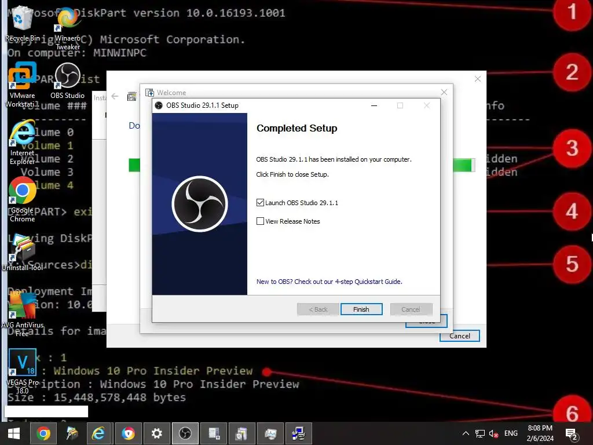Open Settings gear on the taskbar
The height and width of the screenshot is (445, 593).
click(156, 433)
